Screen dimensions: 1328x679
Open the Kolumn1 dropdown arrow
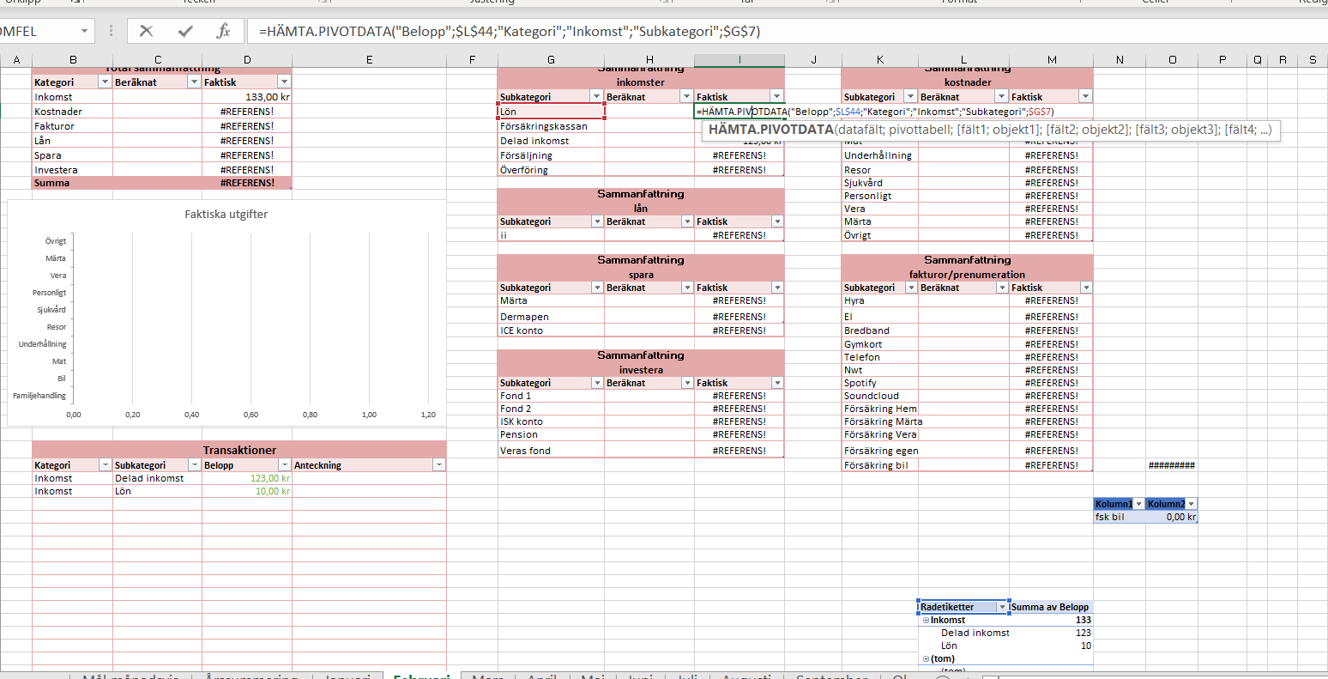pos(1138,504)
